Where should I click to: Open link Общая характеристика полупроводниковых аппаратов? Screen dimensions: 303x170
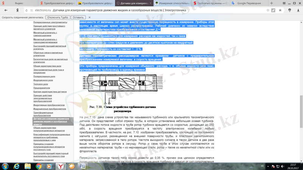coord(49,129)
